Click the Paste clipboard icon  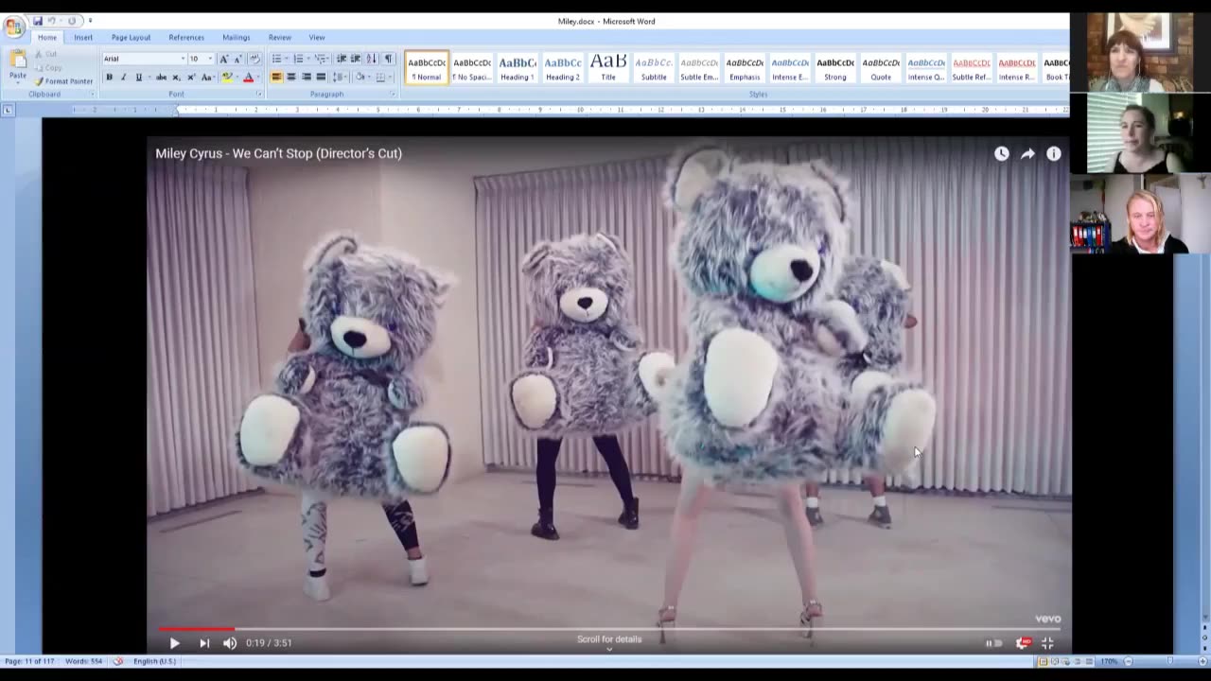coord(18,60)
